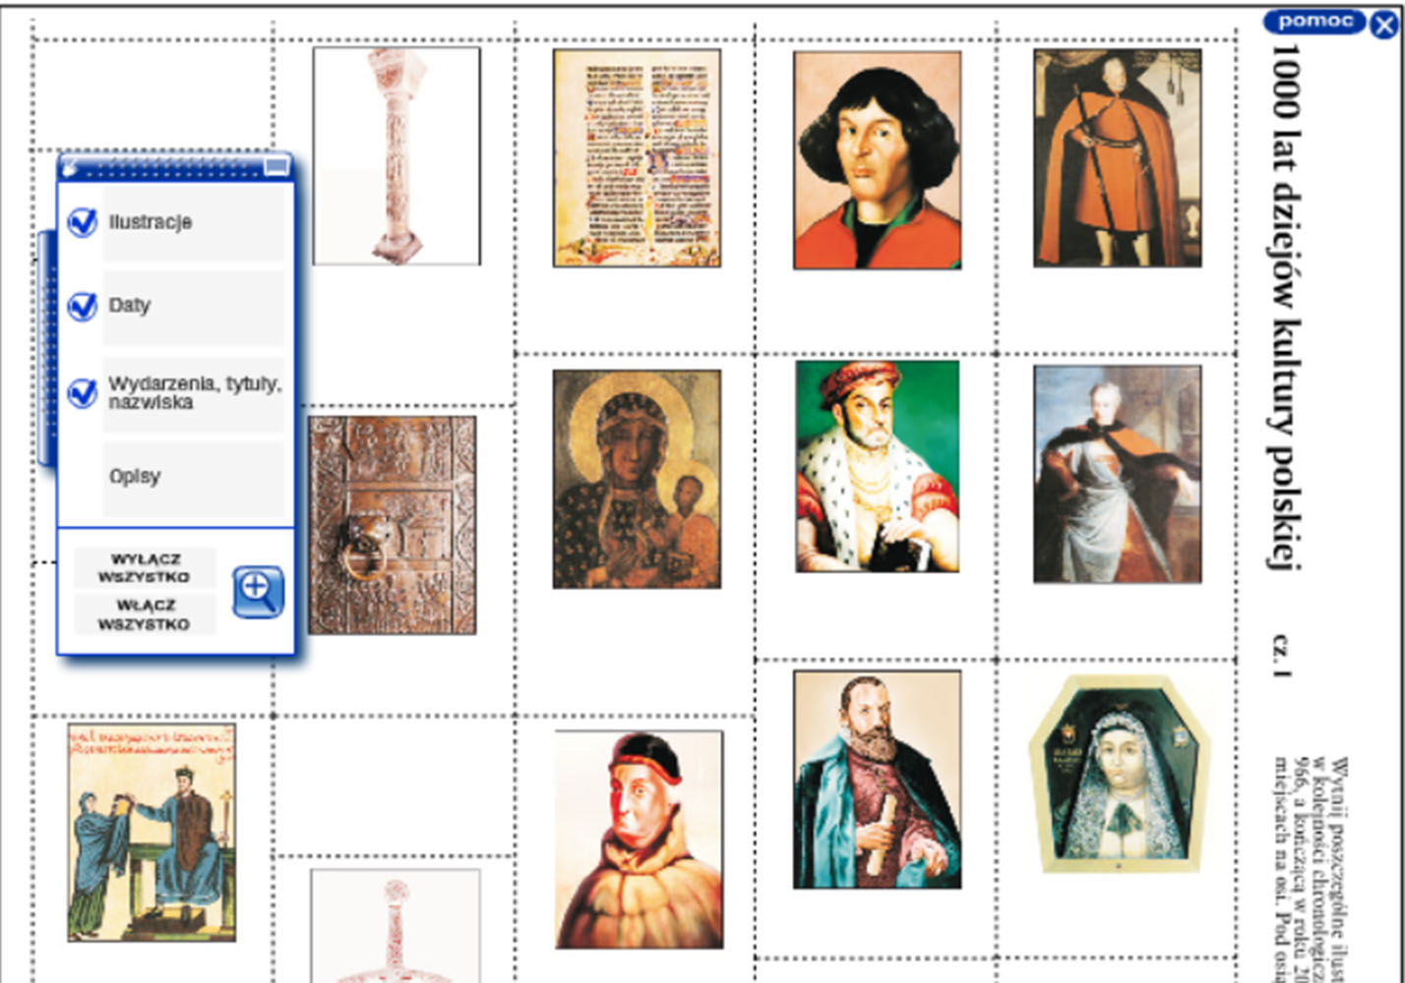The height and width of the screenshot is (983, 1405).
Task: Close the exercise with the X button
Action: 1383,25
